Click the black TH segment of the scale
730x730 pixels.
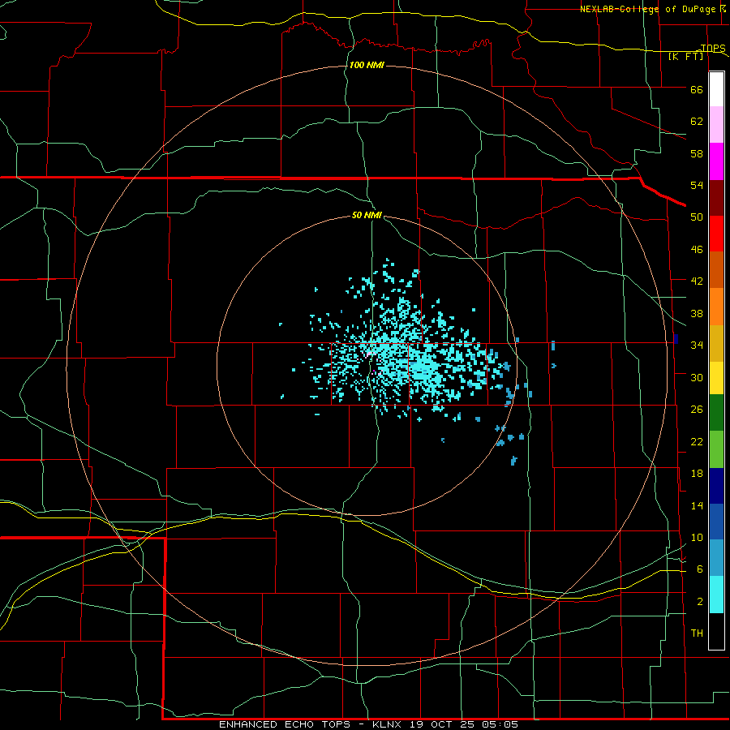[716, 631]
